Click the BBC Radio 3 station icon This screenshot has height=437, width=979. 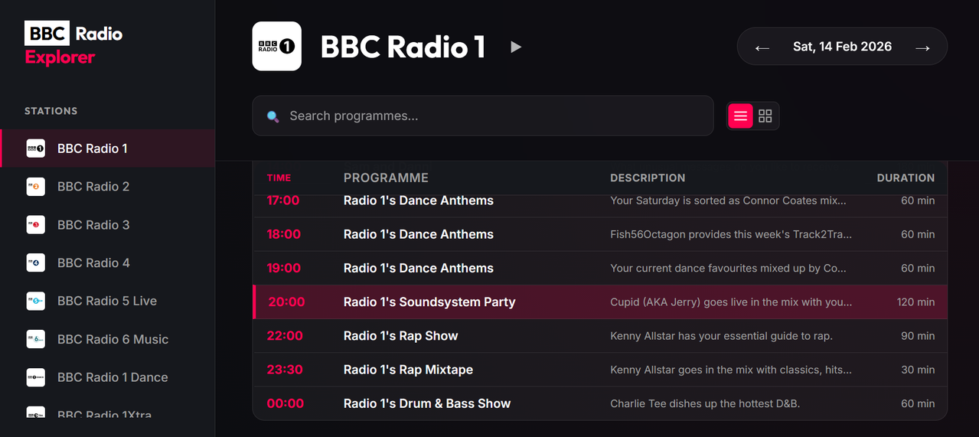[x=36, y=225]
